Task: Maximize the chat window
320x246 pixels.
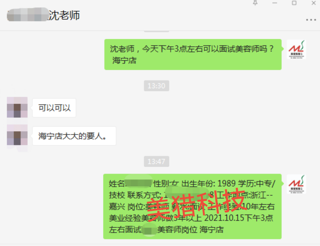Action: pos(294,3)
